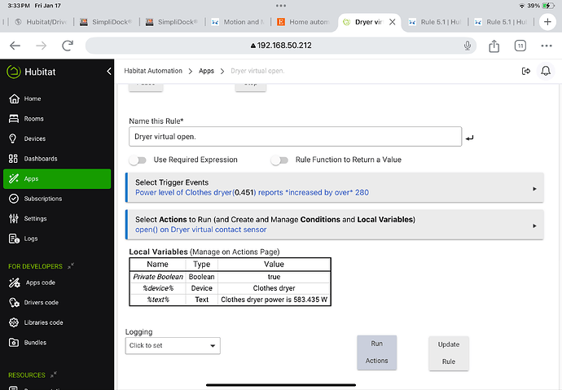Open Home in the sidebar
562x390 pixels.
click(x=57, y=99)
